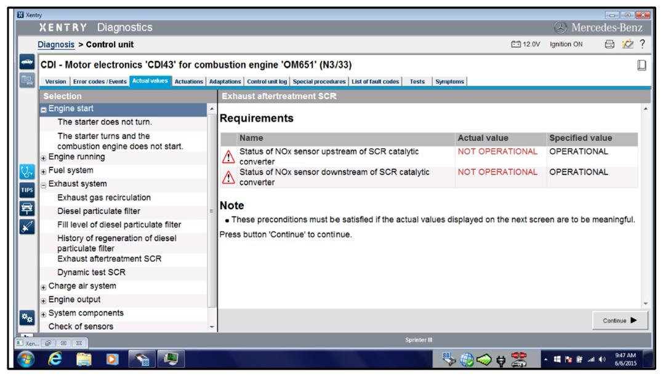Open the Adaptations tab
Viewport: 663px width, 377px height.
tap(225, 82)
